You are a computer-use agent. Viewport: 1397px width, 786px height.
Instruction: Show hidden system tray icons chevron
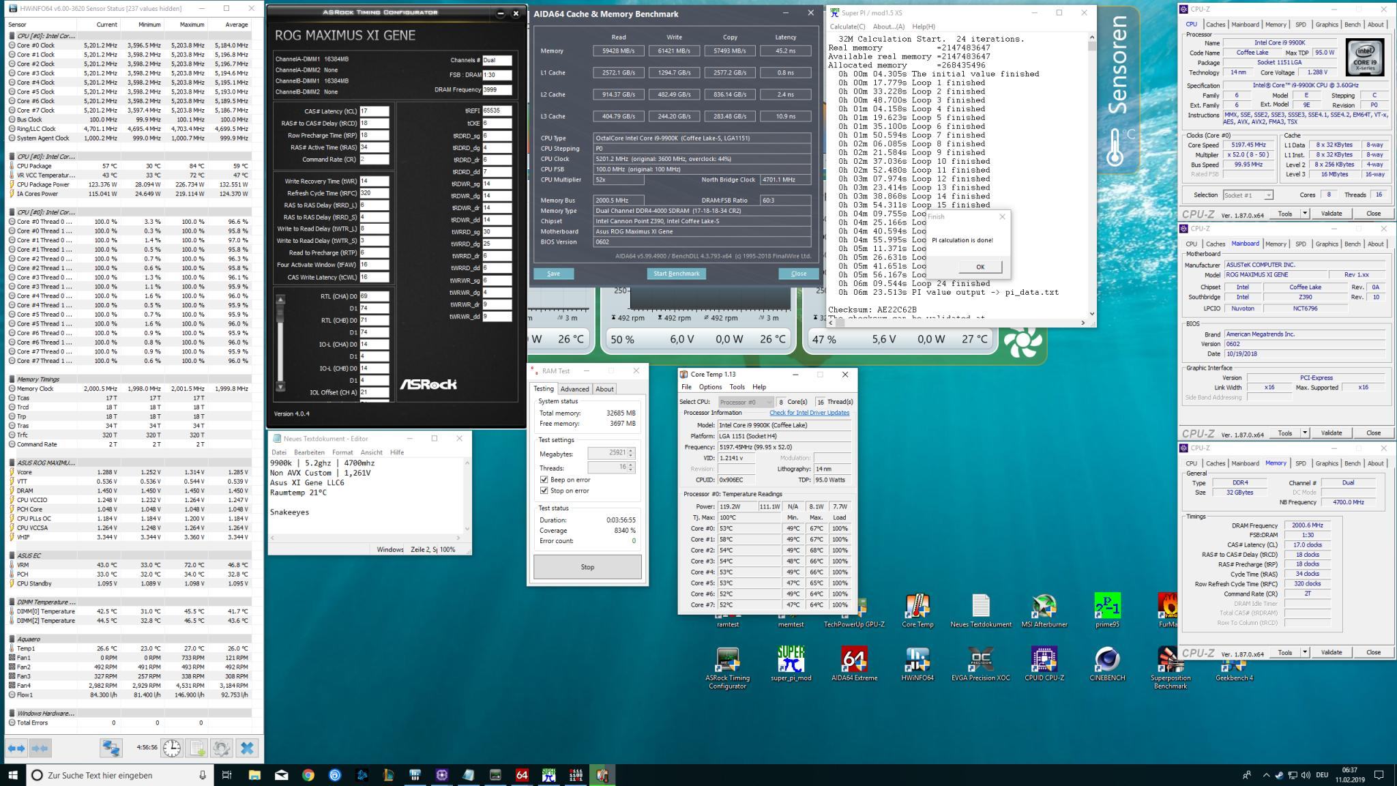tap(1267, 775)
